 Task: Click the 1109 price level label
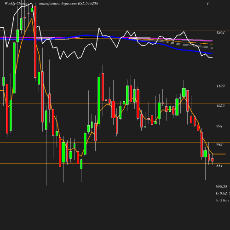point(220,86)
